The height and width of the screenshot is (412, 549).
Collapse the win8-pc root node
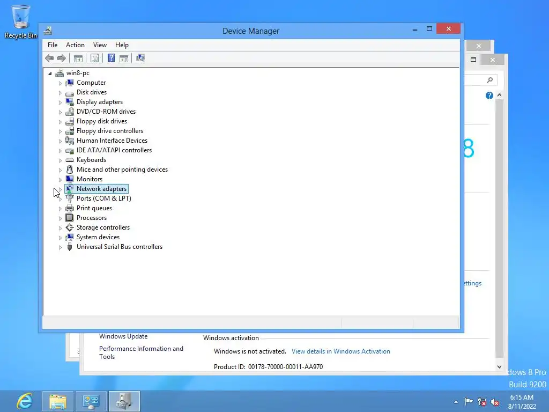click(50, 73)
